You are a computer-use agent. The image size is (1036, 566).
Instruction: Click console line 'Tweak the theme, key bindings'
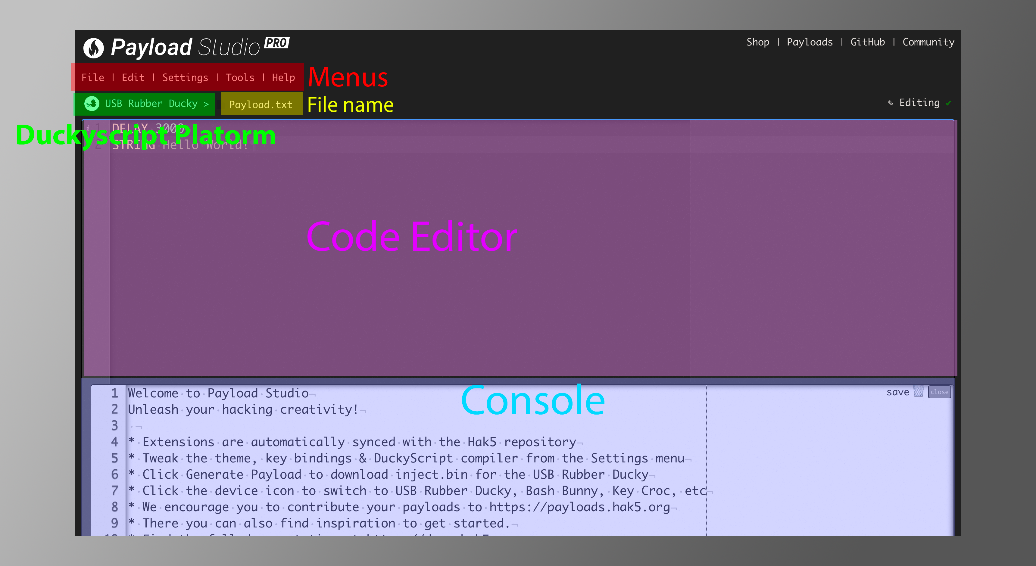point(406,458)
